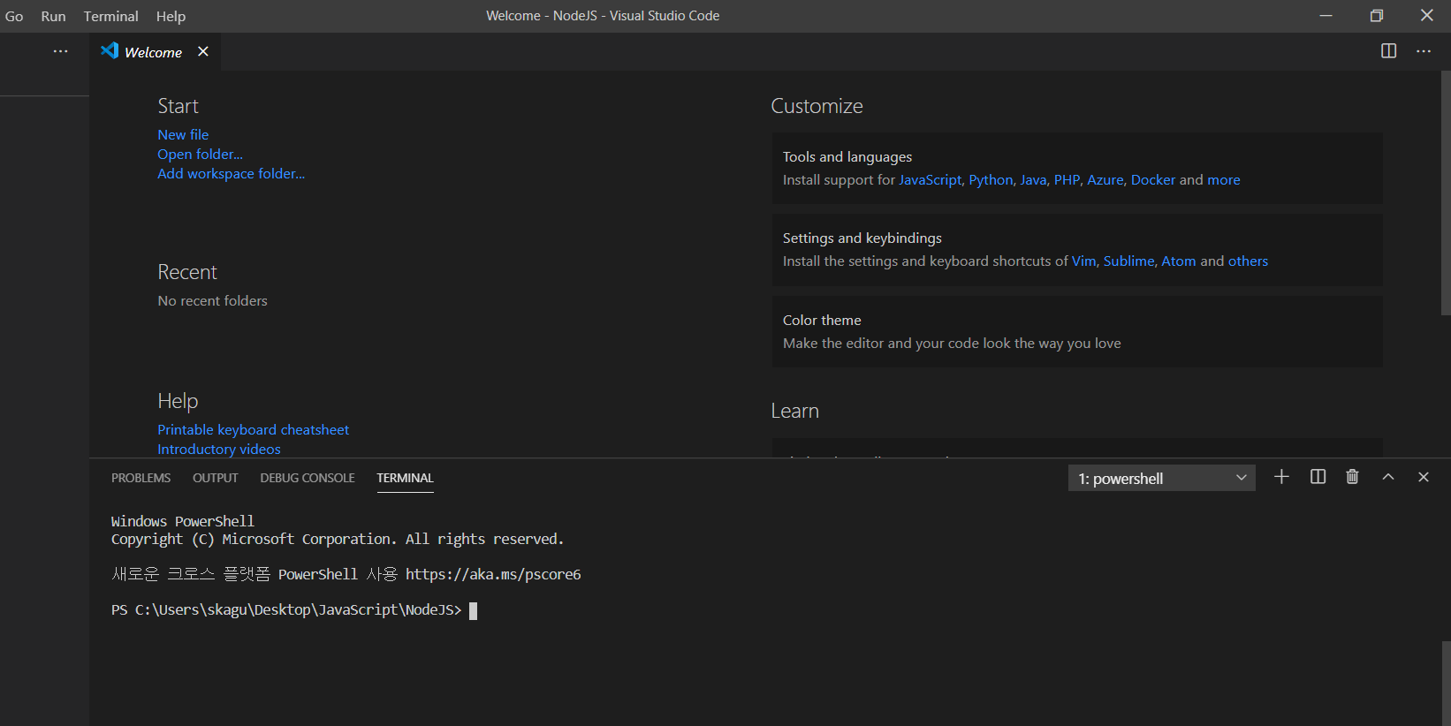This screenshot has height=726, width=1451.
Task: Split the terminal pane
Action: pos(1318,477)
